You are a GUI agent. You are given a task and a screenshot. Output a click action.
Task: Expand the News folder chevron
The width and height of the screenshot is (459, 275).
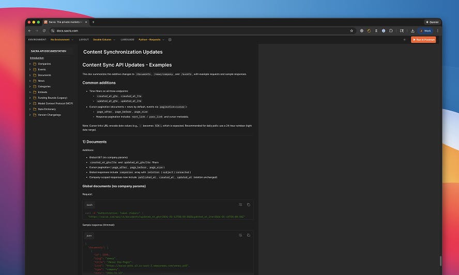point(30,81)
